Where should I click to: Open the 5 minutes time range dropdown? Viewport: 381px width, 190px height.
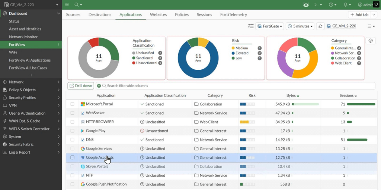(300, 26)
